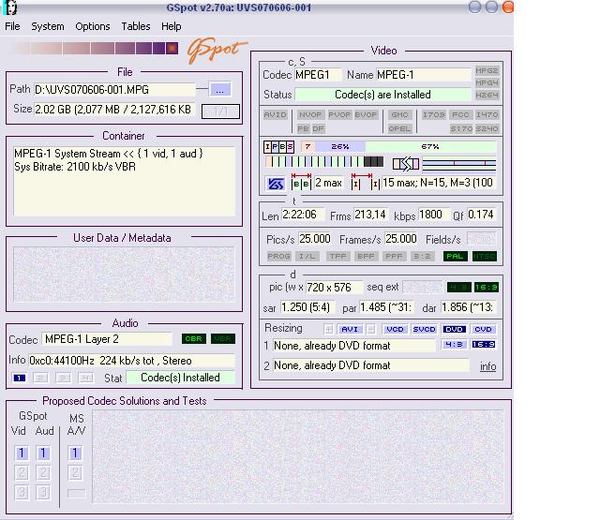Toggle the 16:9 display aspect indicator
This screenshot has width=600, height=520.
pyautogui.click(x=487, y=287)
